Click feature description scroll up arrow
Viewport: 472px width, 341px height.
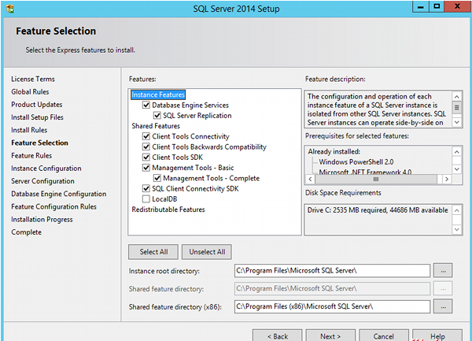(x=456, y=97)
